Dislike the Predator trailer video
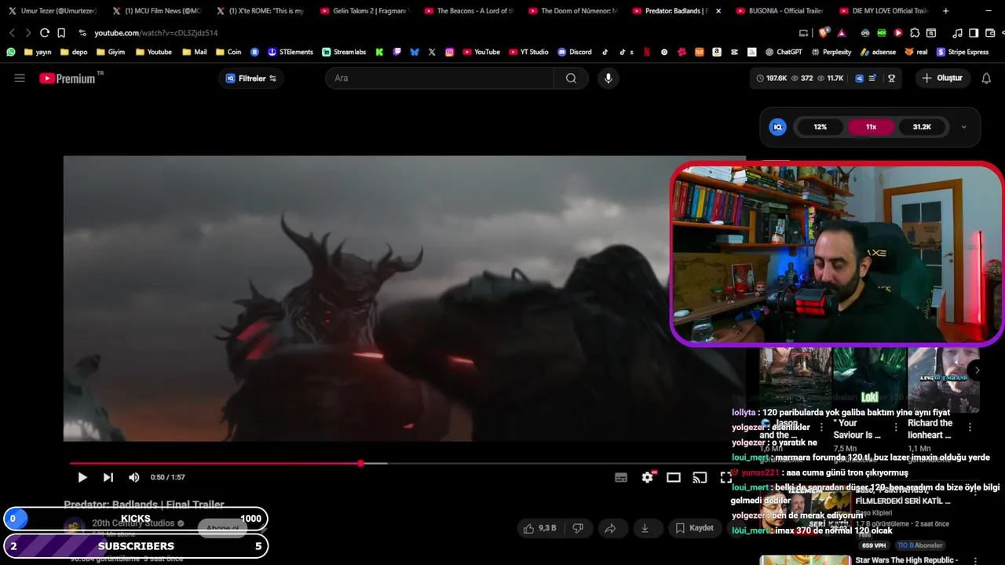 578,528
